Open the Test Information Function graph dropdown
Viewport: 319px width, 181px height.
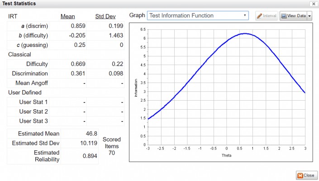click(x=245, y=15)
